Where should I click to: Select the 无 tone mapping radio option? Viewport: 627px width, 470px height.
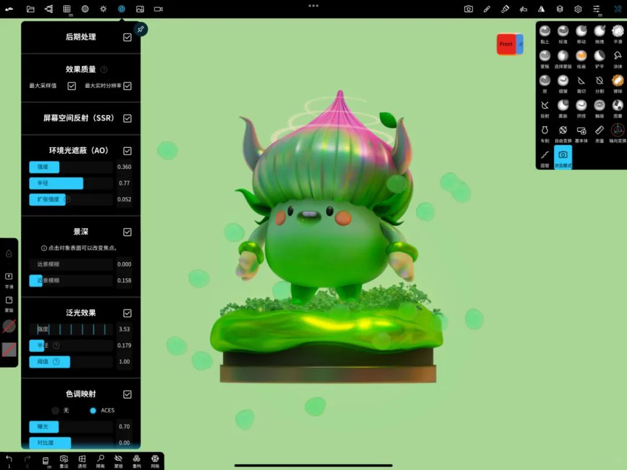click(x=56, y=410)
